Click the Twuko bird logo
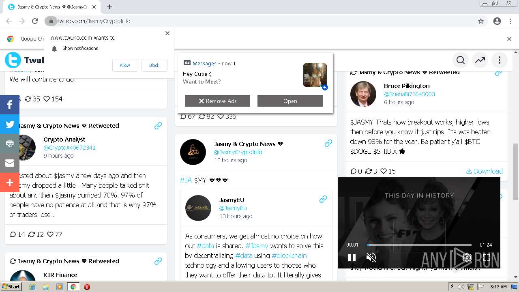519x292 pixels. click(13, 60)
